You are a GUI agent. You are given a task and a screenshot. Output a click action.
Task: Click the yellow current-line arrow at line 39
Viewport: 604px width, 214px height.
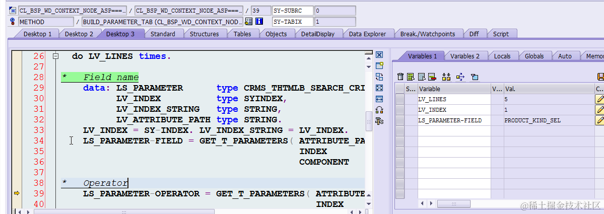point(16,193)
